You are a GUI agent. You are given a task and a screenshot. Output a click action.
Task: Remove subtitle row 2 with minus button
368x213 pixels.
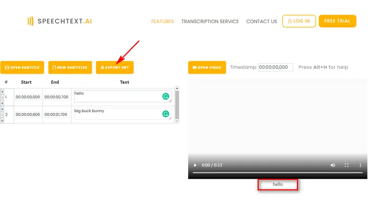(x=2, y=115)
